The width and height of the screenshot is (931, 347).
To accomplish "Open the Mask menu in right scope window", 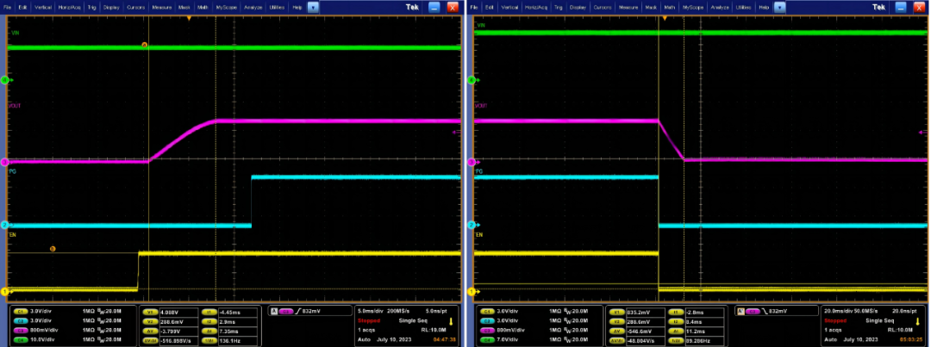I will (651, 7).
